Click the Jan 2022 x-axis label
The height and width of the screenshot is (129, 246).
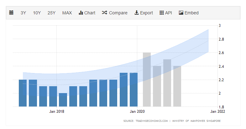tap(217, 111)
